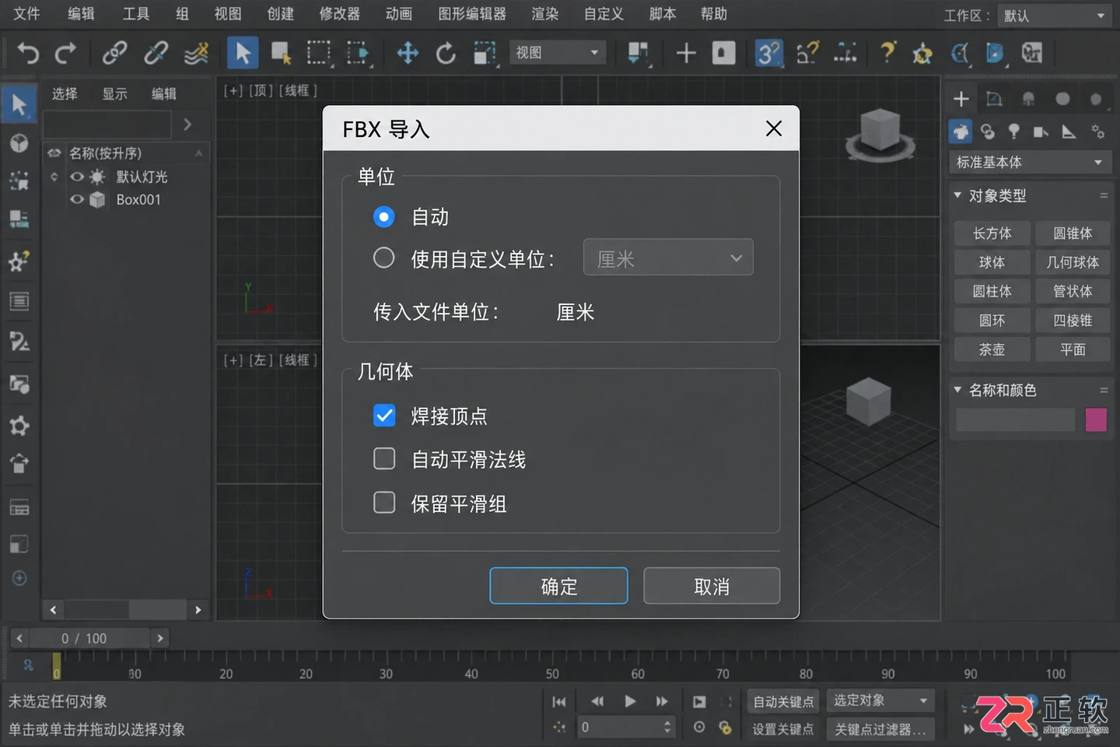Select the 自动 units radio button
The height and width of the screenshot is (747, 1120).
[x=383, y=216]
